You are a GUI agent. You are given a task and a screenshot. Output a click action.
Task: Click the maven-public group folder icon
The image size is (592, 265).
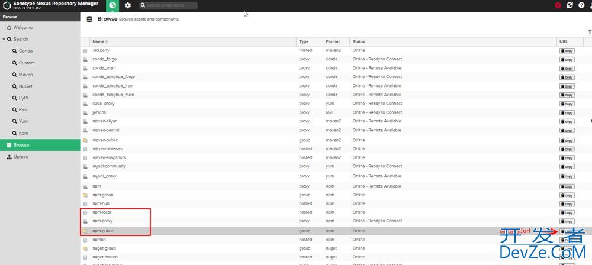(85, 140)
